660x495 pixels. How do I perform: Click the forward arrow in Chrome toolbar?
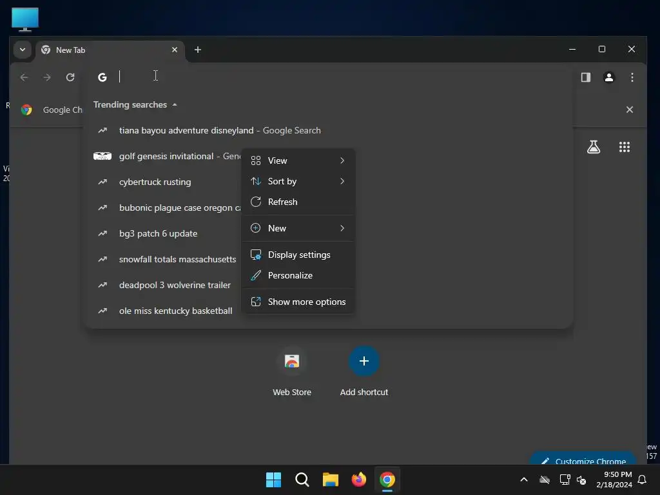[x=47, y=77]
